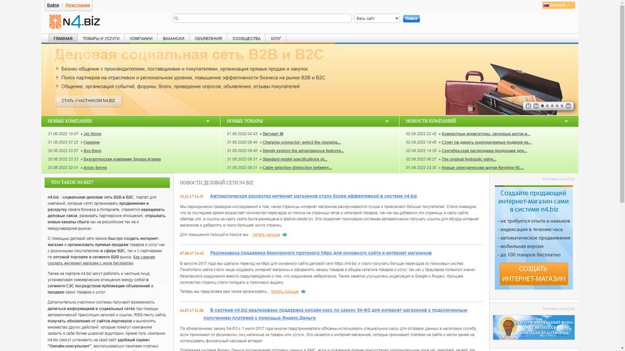
Task: Click Стать участником N4.BIZ button
Action: [88, 101]
